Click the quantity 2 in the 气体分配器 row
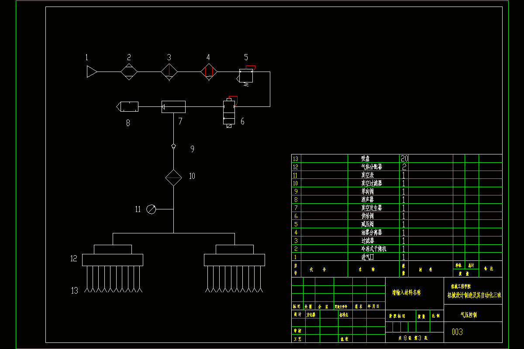524x349 pixels. (404, 167)
